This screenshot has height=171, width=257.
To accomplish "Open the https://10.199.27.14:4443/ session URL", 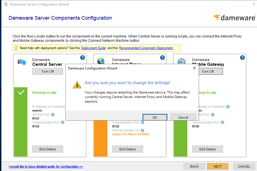I will tap(131, 134).
